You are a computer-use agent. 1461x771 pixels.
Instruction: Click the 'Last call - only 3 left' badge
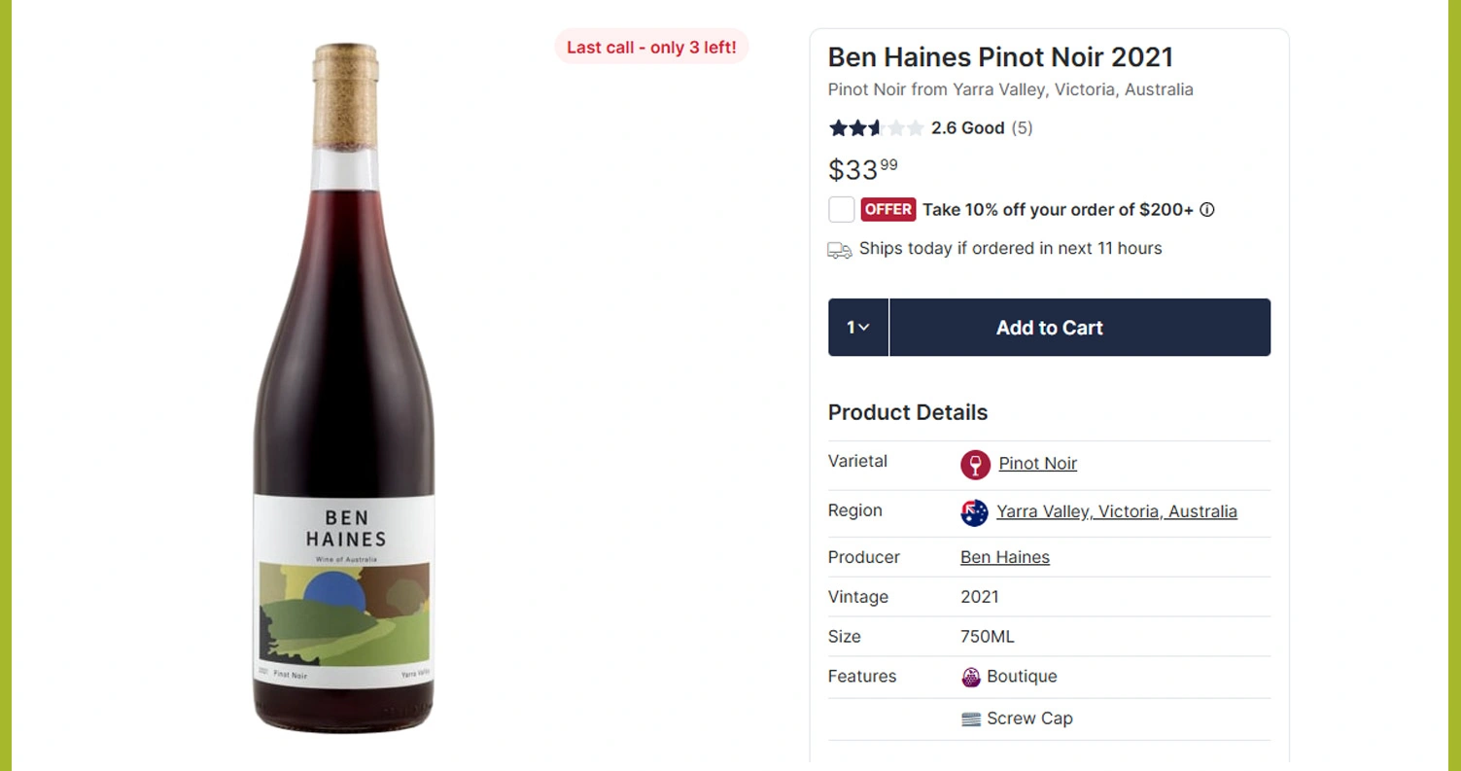pos(651,47)
